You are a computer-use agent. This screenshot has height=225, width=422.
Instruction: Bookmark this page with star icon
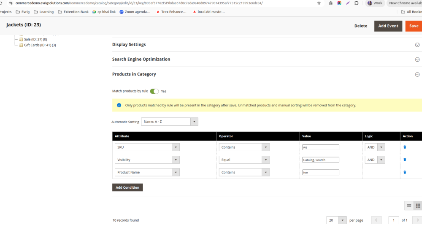tap(319, 3)
